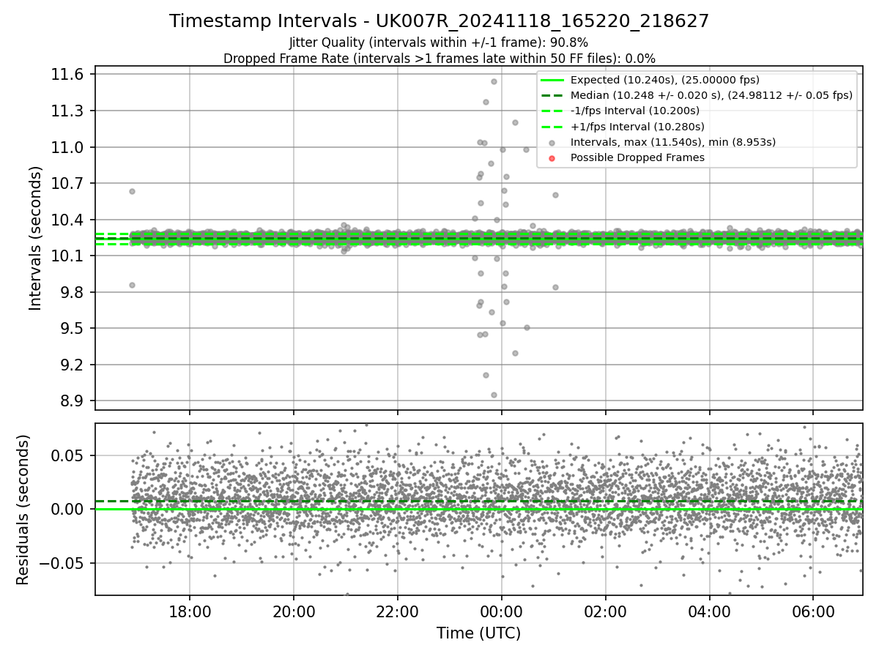Click the 11.0 y-axis tick label
This screenshot has width=879, height=659.
69,147
